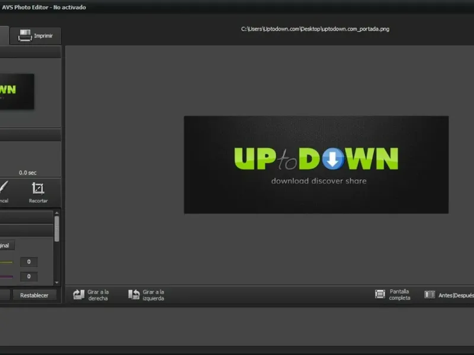Click the Restablecer button
Image resolution: width=474 pixels, height=355 pixels.
click(34, 295)
